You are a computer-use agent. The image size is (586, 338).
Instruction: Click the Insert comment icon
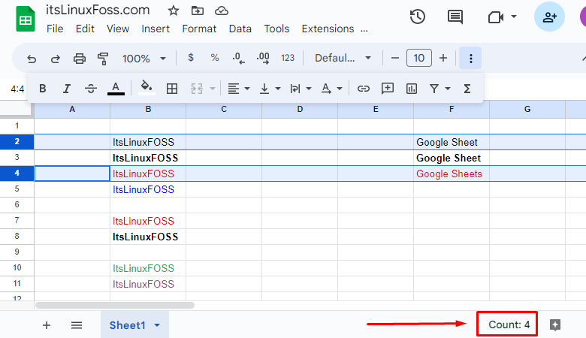(x=388, y=89)
